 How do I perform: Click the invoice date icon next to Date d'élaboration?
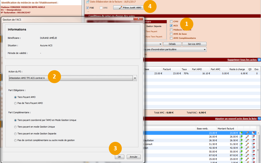88,2
